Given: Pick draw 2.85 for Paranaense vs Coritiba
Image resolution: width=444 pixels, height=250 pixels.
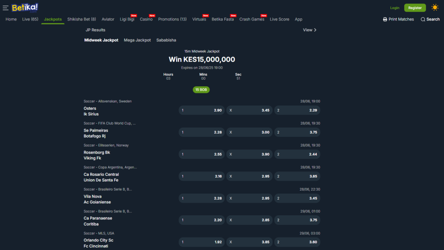Looking at the screenshot, I should (249, 220).
